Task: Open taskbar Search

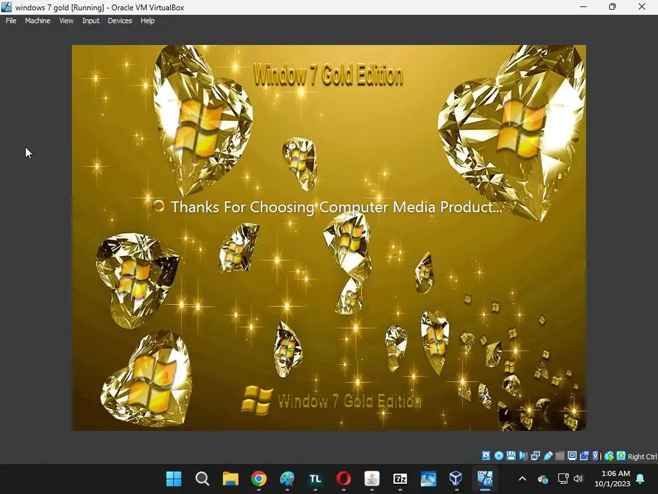Action: [202, 479]
